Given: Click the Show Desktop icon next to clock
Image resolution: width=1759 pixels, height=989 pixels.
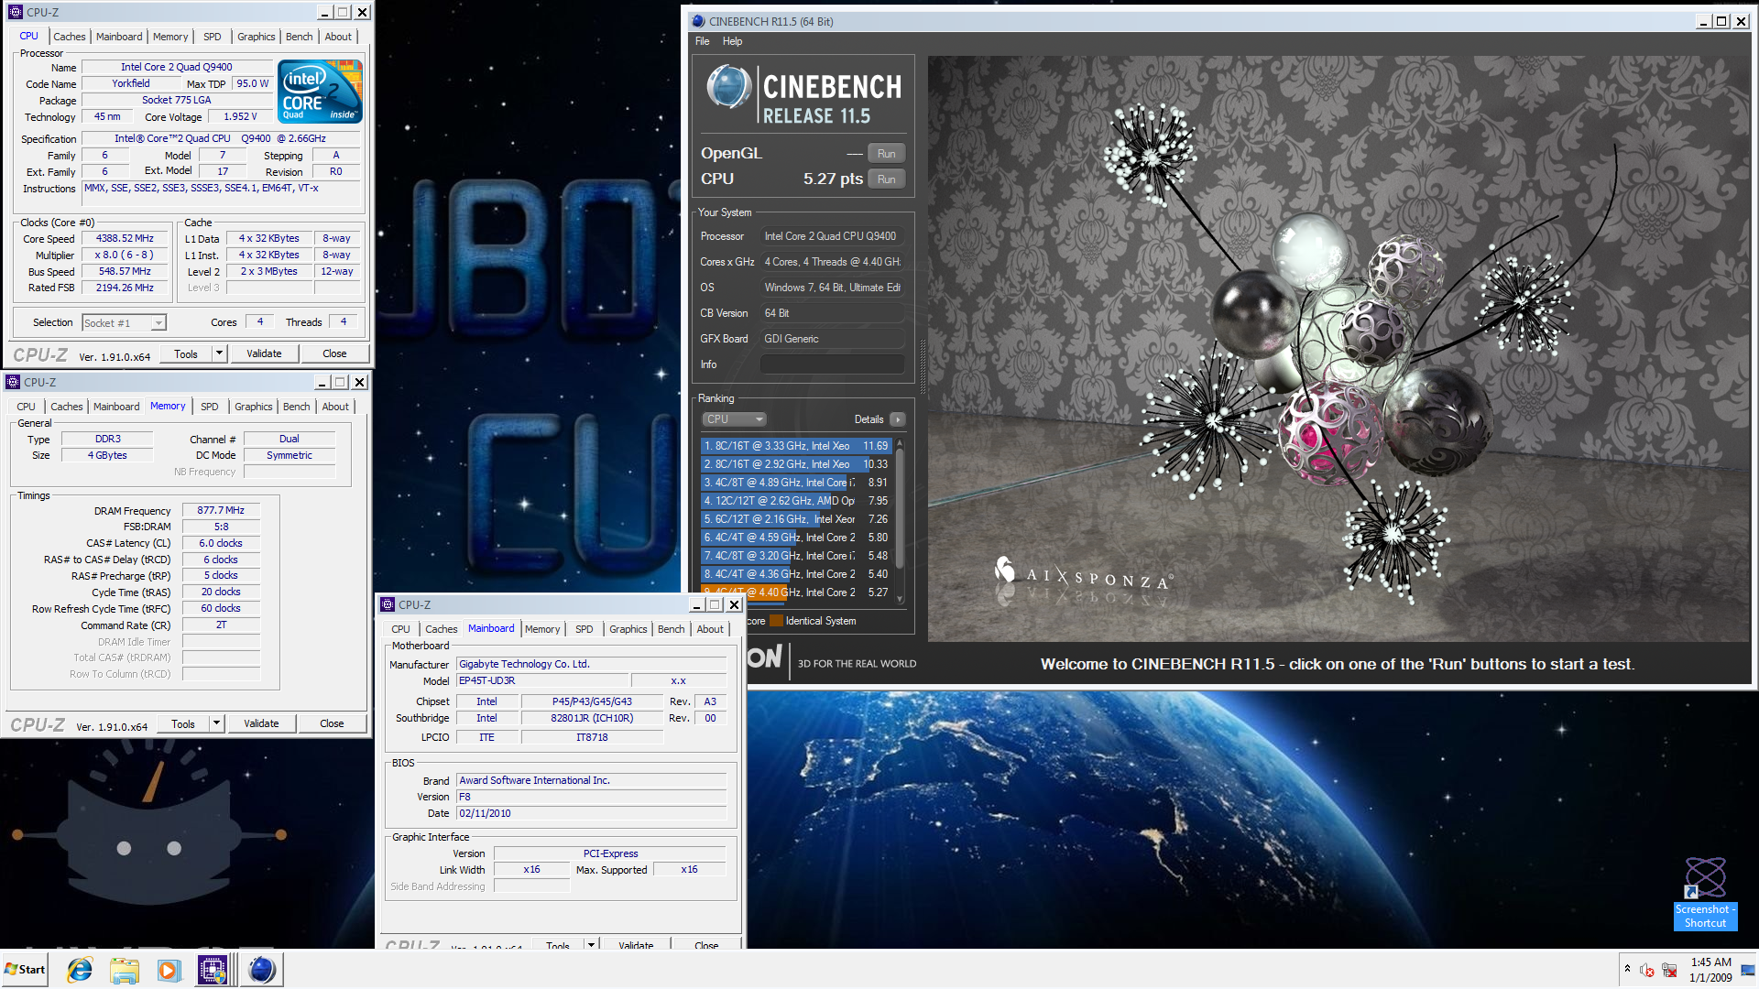Looking at the screenshot, I should tap(1748, 970).
